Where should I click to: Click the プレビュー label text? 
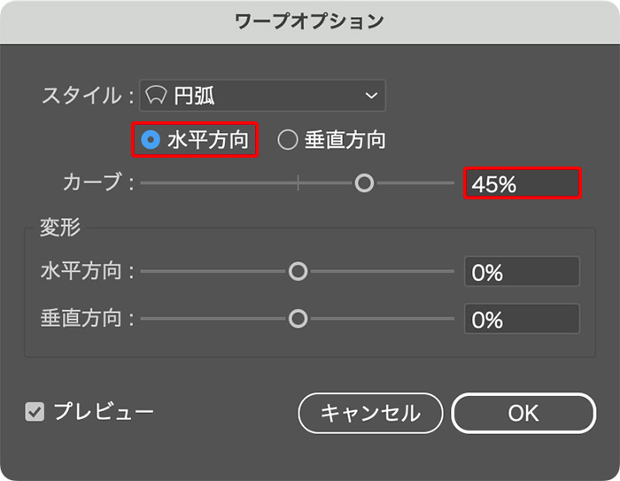pos(104,412)
